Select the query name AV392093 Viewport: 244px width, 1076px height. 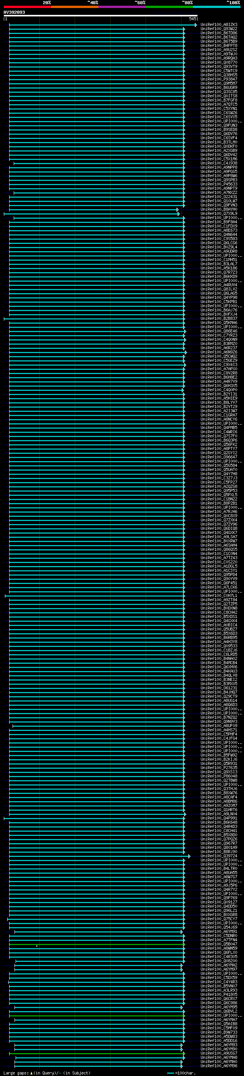click(14, 13)
